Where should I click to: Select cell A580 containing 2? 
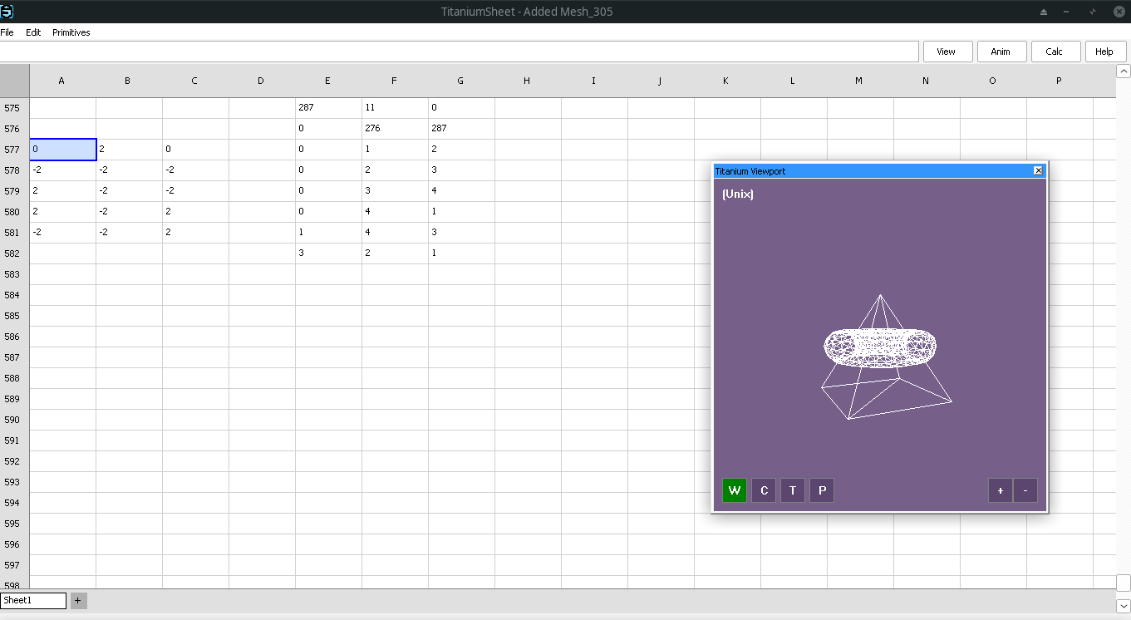[62, 212]
